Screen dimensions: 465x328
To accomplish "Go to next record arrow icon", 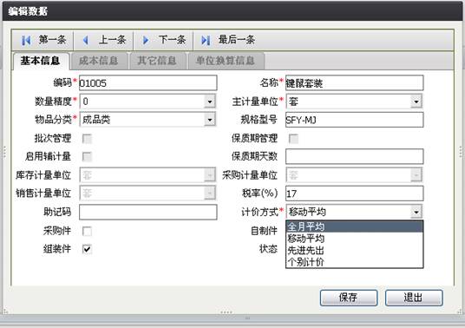I will (146, 40).
